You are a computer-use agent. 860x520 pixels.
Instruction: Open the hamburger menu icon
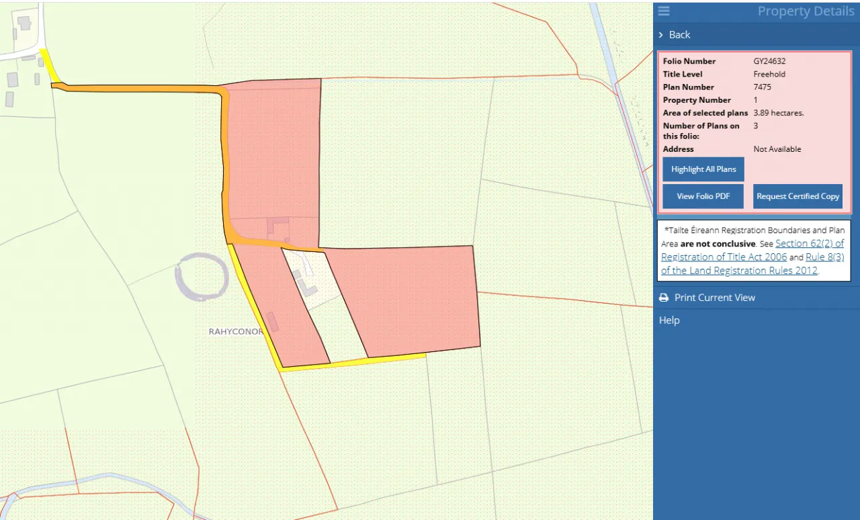tap(664, 11)
